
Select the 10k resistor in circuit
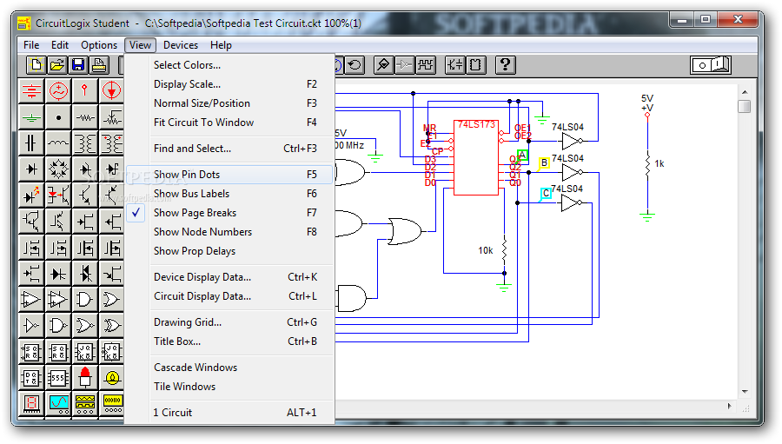tap(504, 250)
